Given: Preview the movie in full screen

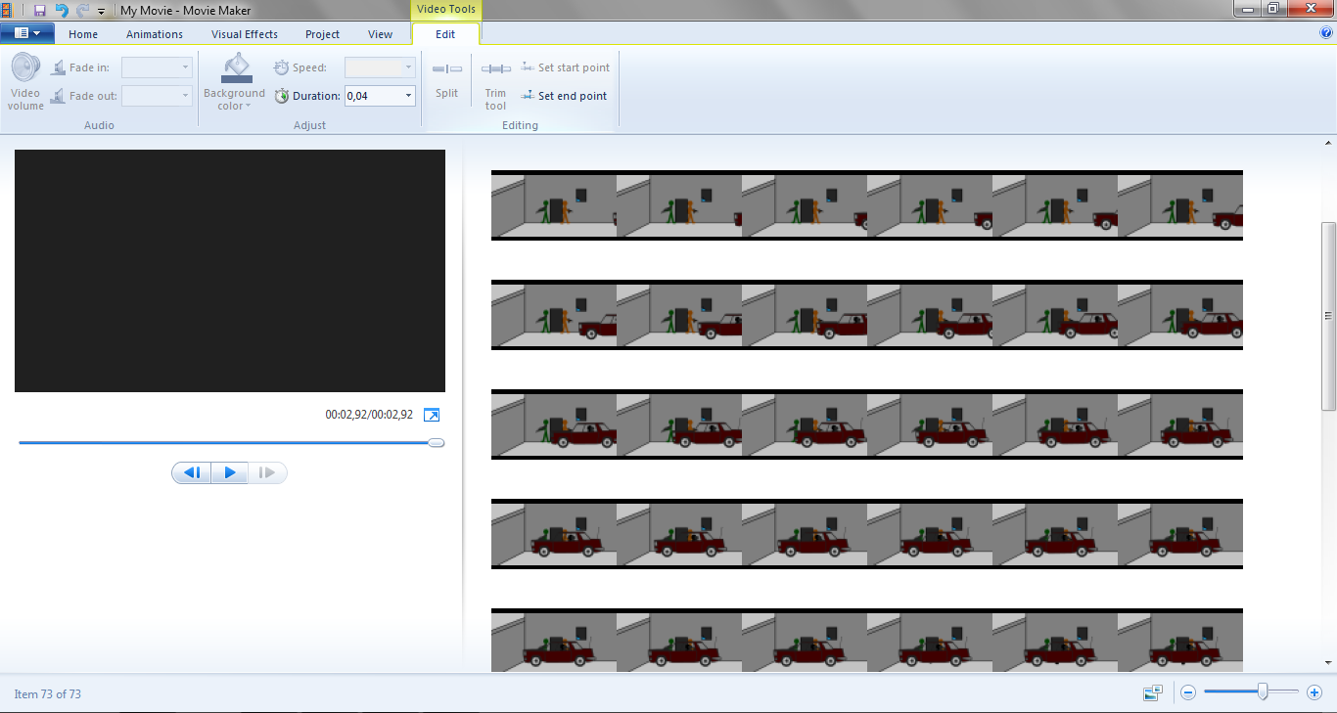Looking at the screenshot, I should click(x=432, y=416).
